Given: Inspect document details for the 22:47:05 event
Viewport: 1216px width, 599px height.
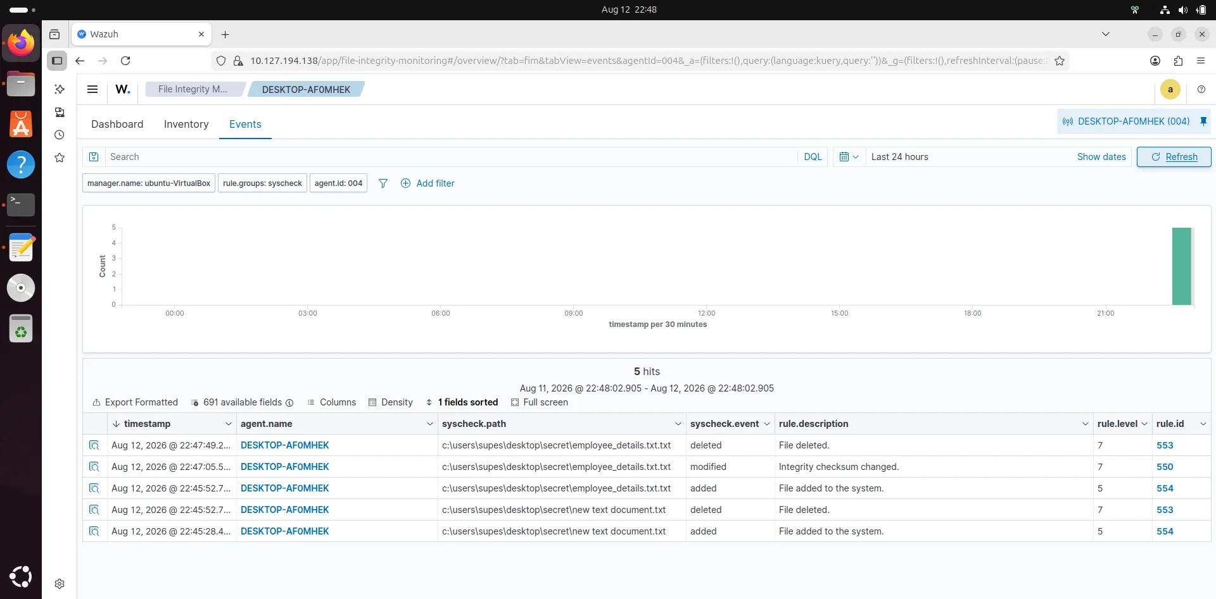Looking at the screenshot, I should (94, 467).
